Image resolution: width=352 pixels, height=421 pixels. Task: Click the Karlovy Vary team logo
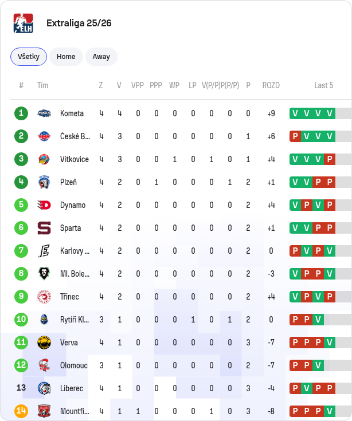tap(44, 251)
